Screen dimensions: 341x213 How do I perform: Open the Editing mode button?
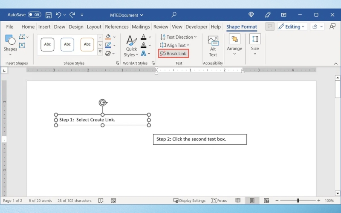[292, 26]
